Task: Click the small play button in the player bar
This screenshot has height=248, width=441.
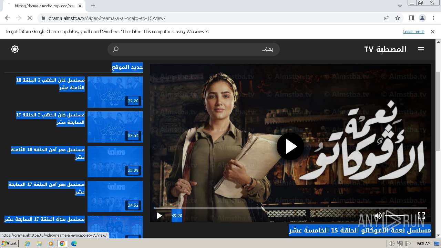Action: tap(159, 216)
